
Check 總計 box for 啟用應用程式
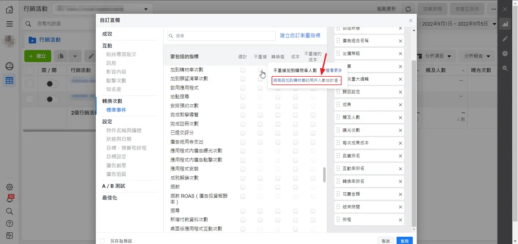pos(243,88)
